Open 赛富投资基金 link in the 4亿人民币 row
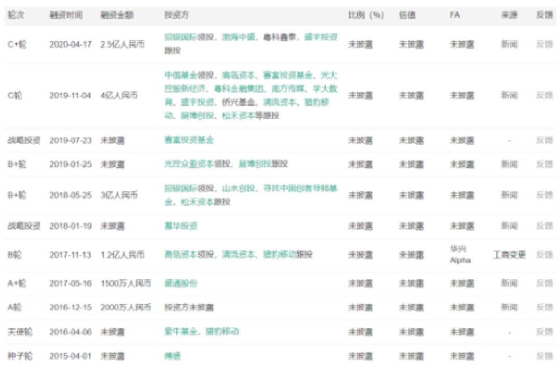This screenshot has width=560, height=374. point(288,75)
